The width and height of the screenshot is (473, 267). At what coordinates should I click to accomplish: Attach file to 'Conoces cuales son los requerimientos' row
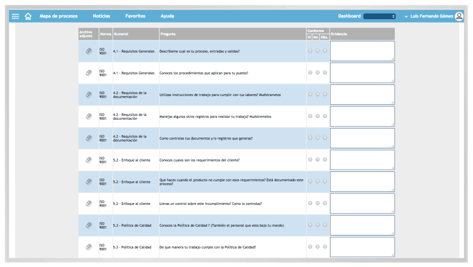click(x=88, y=160)
